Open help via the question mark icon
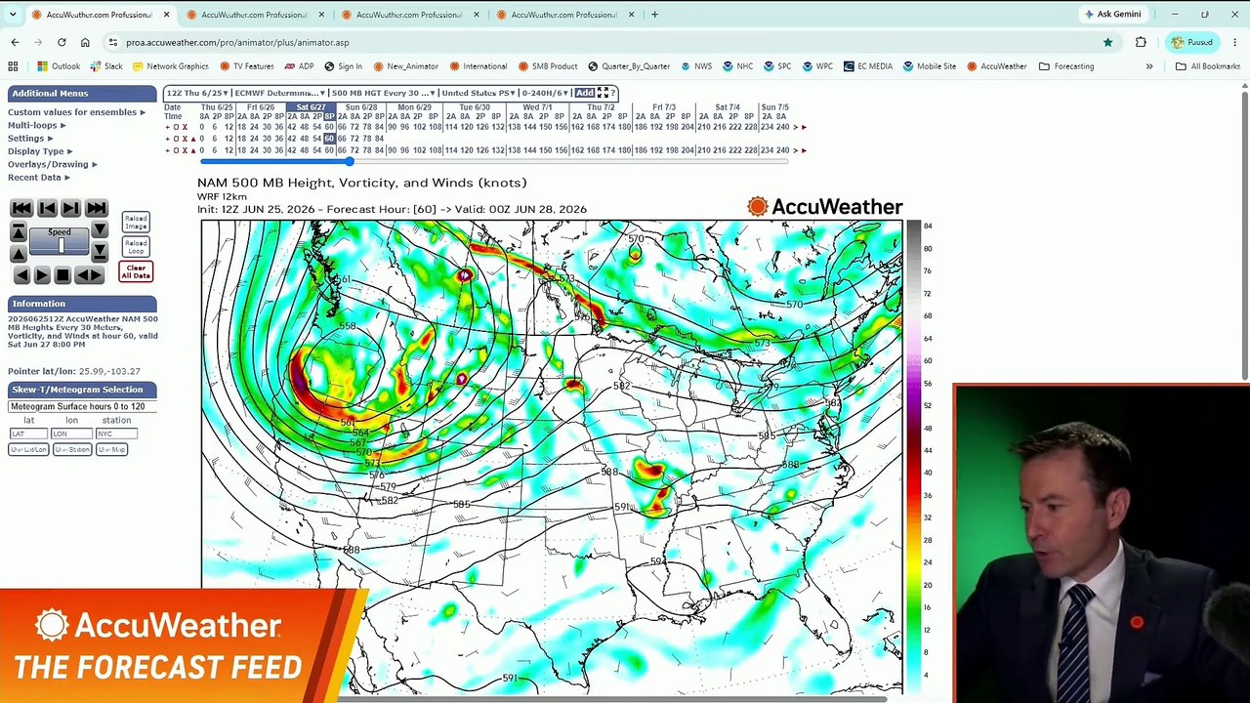This screenshot has height=703, width=1250. click(x=614, y=93)
